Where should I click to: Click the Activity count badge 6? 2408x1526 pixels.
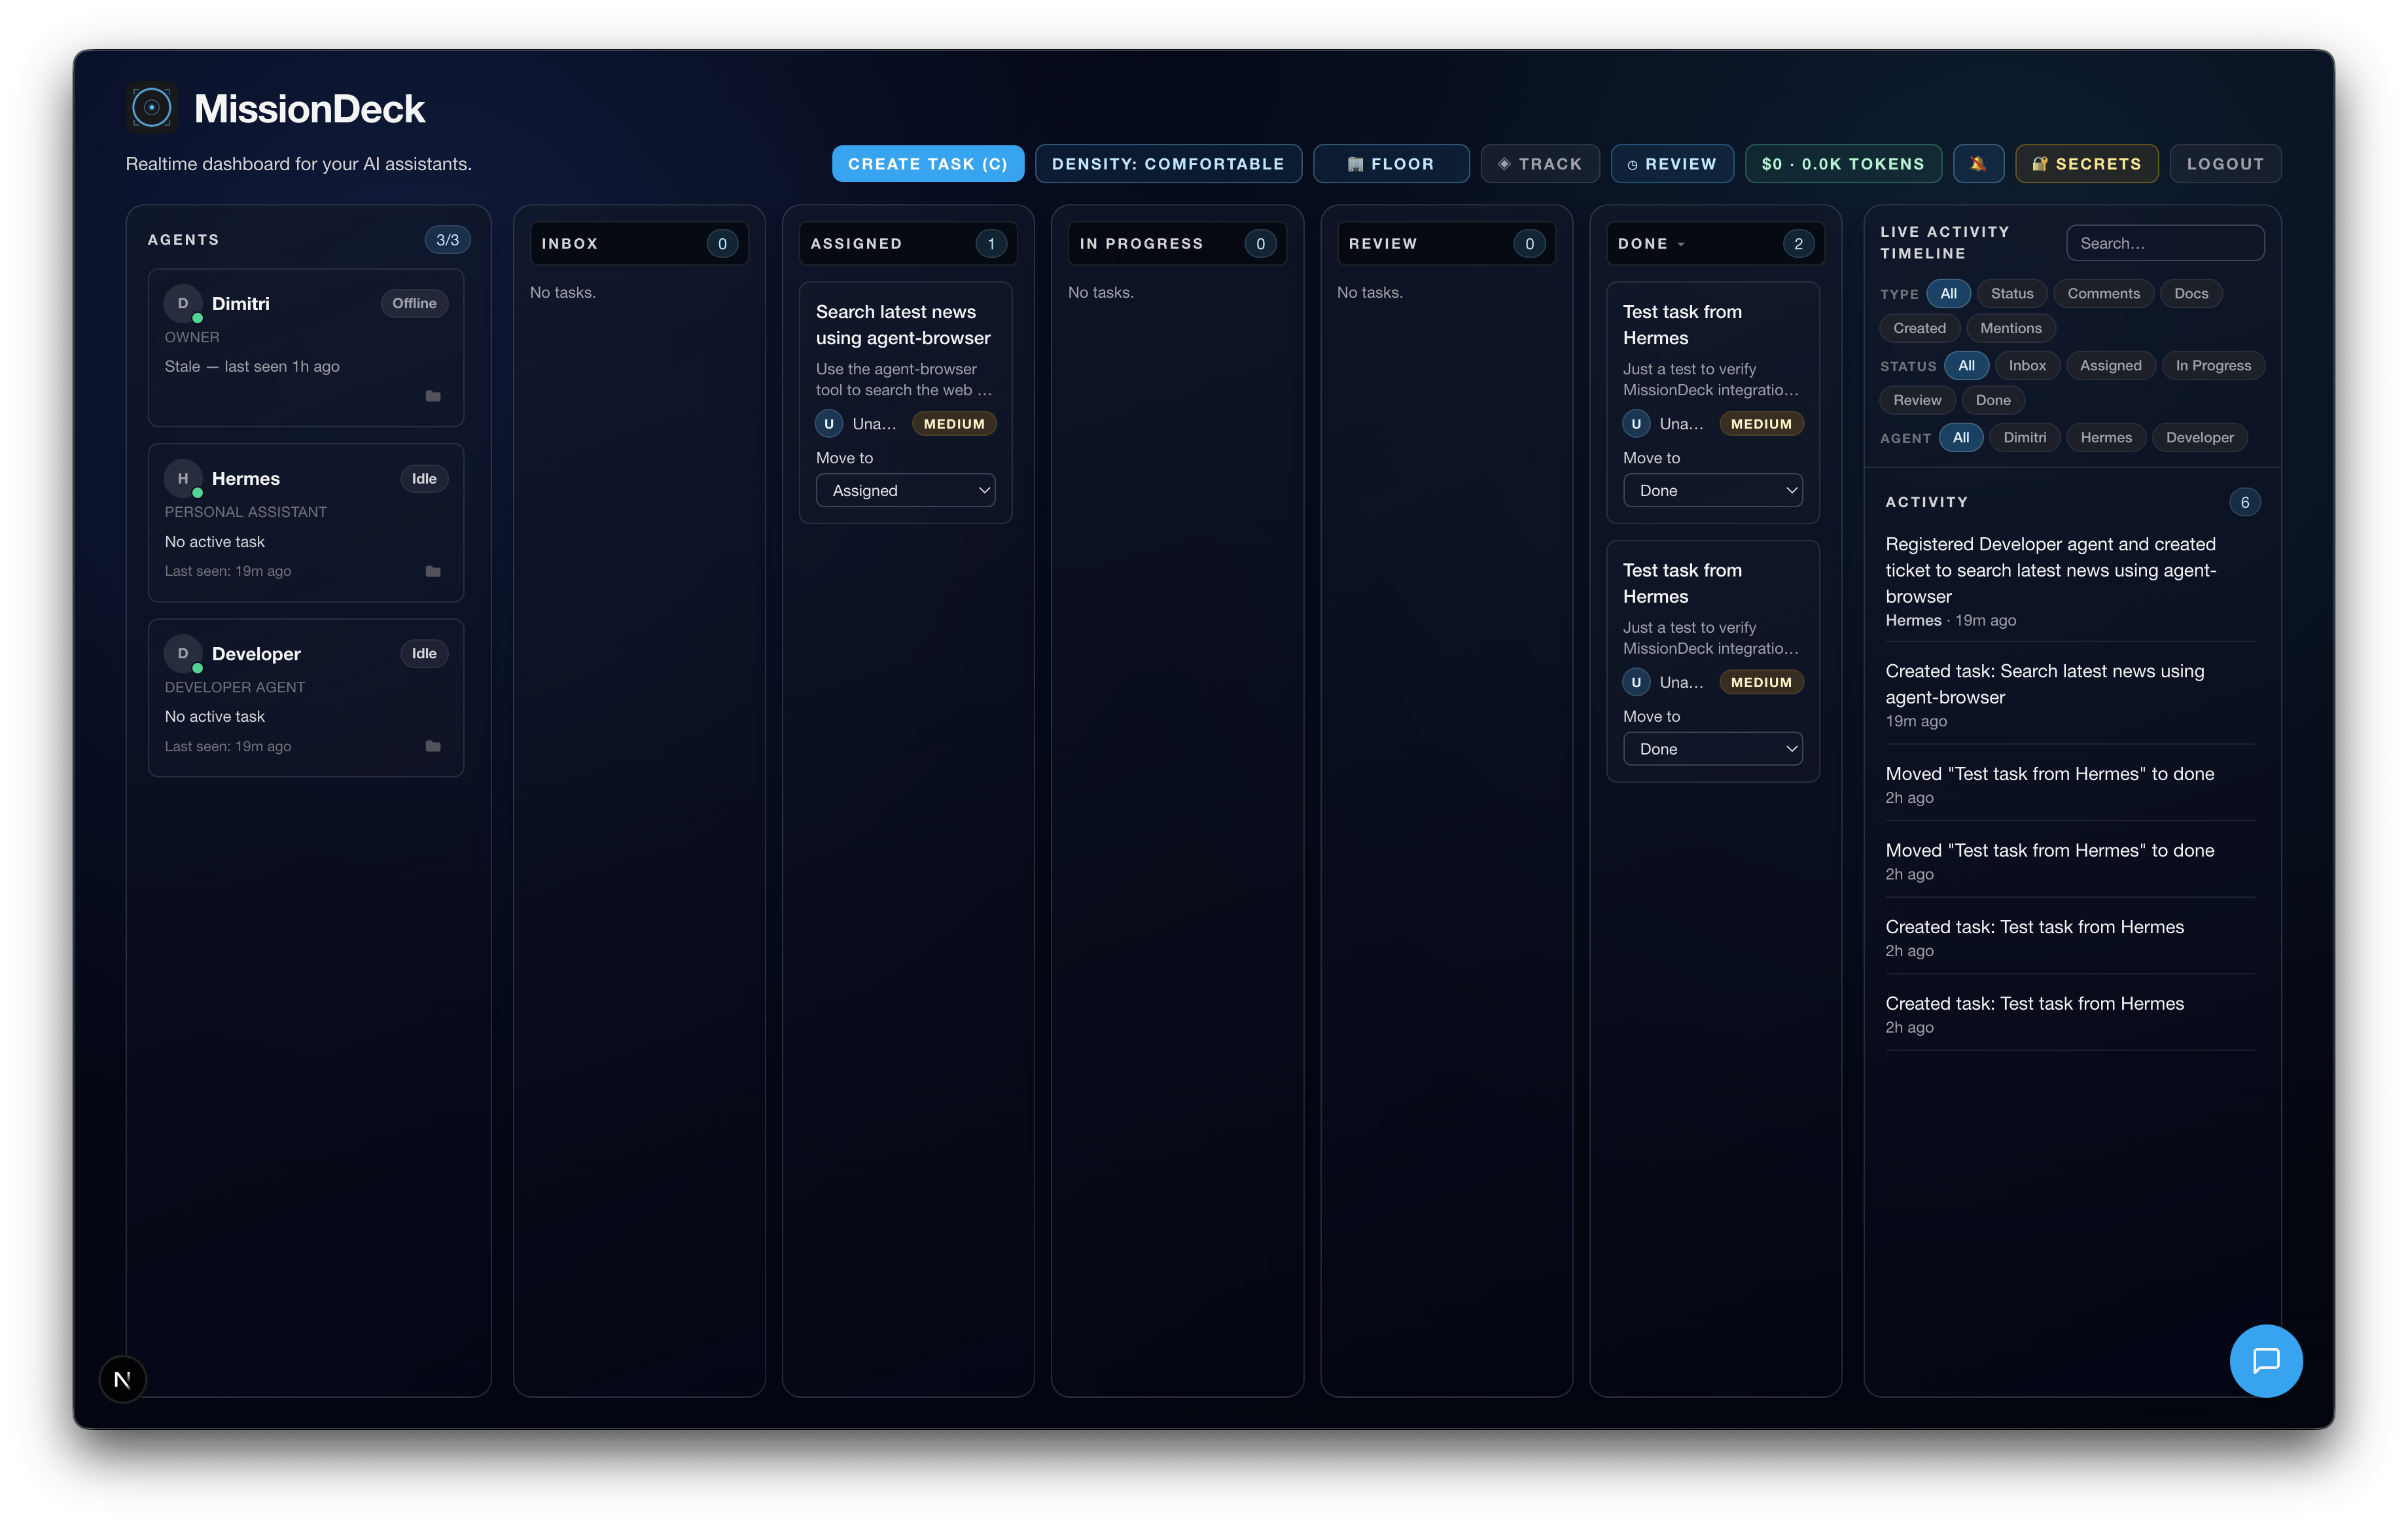2245,502
